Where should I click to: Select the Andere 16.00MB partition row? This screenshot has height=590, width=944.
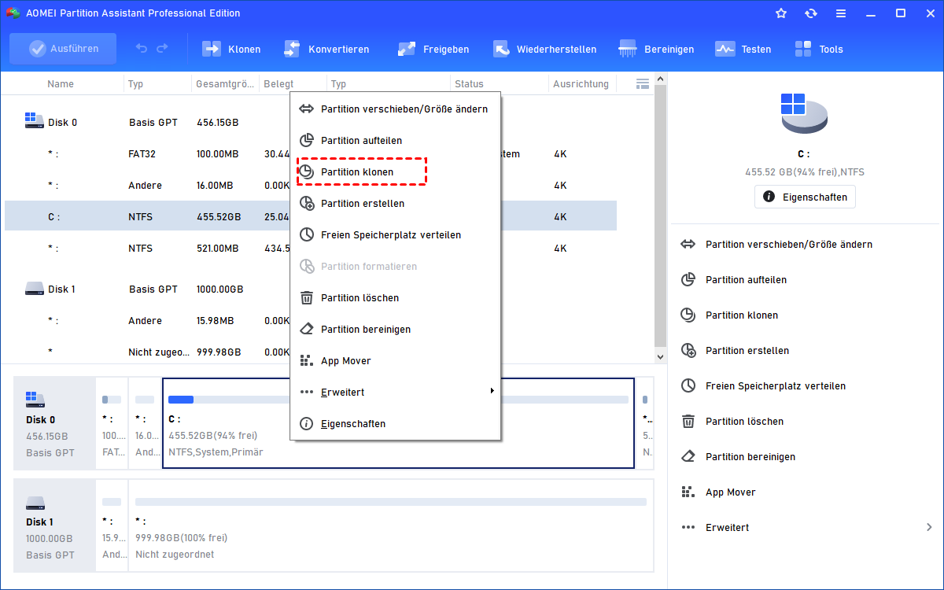point(311,186)
